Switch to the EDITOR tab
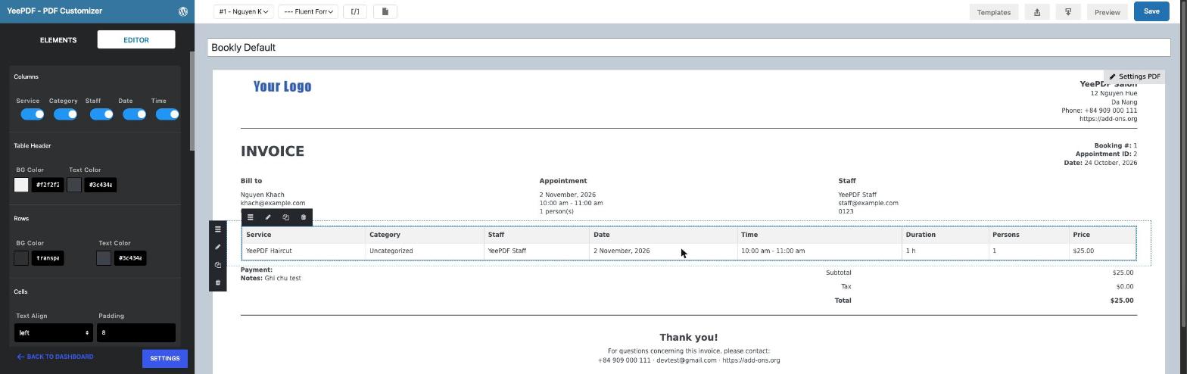Viewport: 1187px width, 374px height. 136,39
